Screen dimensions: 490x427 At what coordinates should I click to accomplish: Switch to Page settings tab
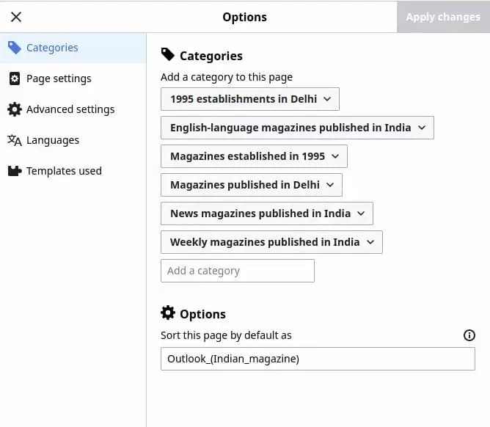click(73, 79)
